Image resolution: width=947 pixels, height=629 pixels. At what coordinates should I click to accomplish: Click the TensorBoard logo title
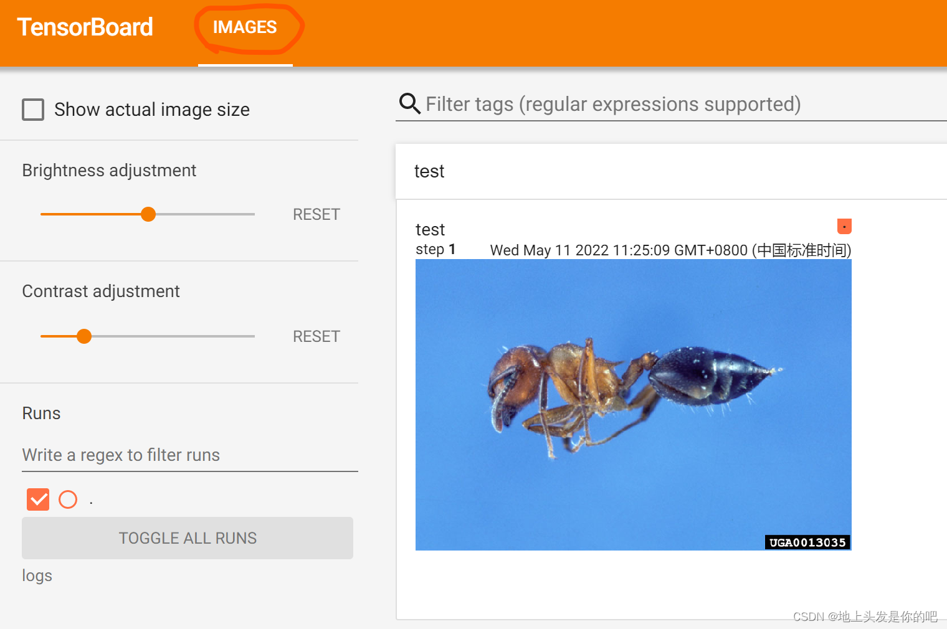point(85,27)
